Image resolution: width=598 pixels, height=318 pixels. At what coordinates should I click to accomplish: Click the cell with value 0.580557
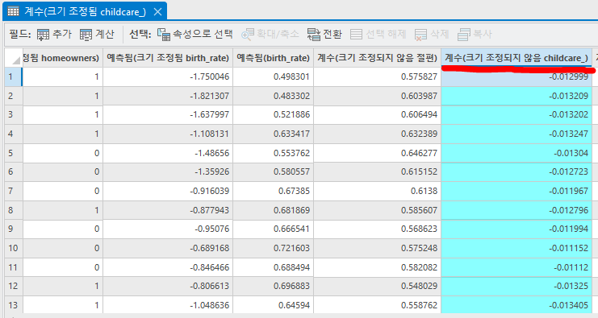pyautogui.click(x=273, y=172)
